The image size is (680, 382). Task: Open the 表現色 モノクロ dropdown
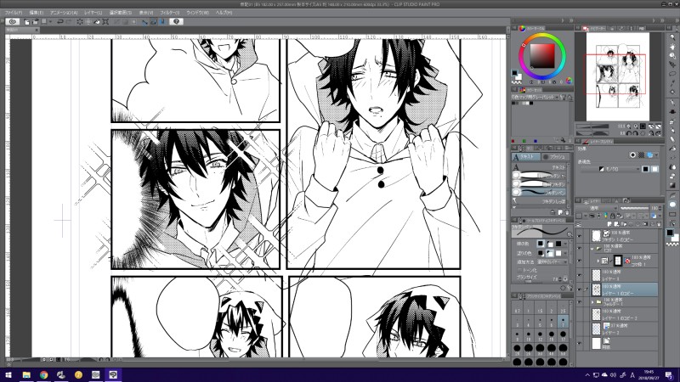click(610, 169)
